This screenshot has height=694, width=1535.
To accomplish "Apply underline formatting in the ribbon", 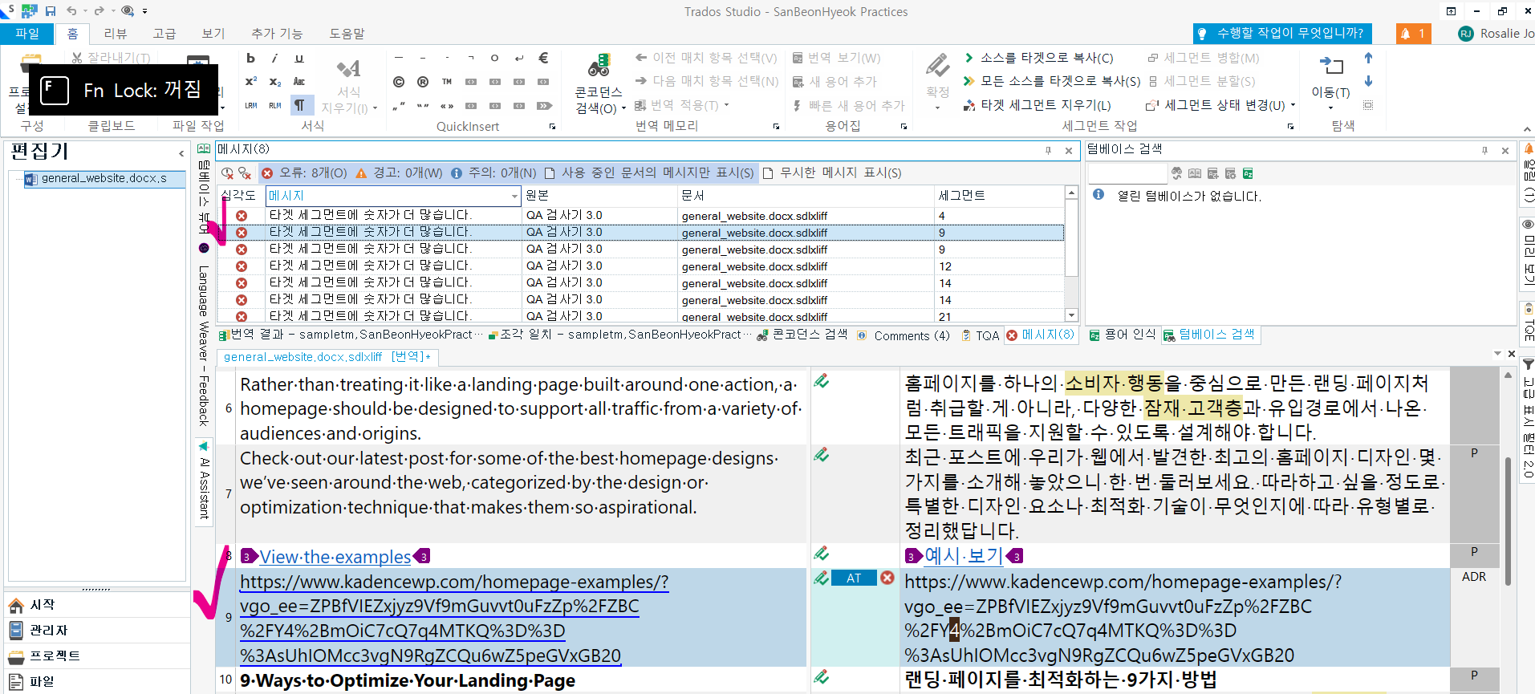I will (x=299, y=59).
